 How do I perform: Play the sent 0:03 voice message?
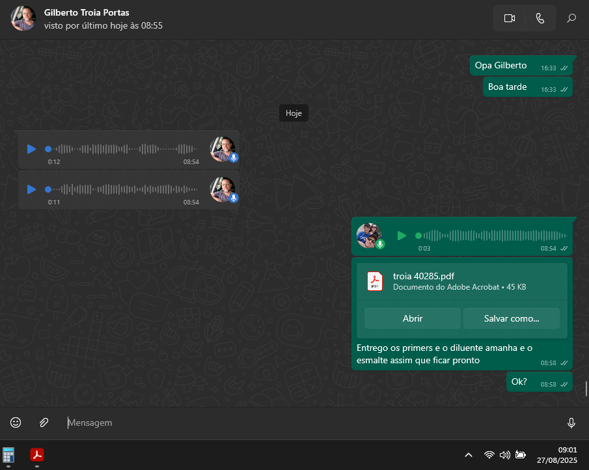coord(402,236)
